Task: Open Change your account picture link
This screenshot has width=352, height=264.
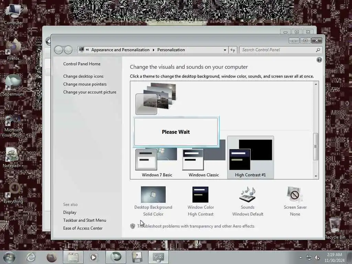Action: (x=90, y=92)
